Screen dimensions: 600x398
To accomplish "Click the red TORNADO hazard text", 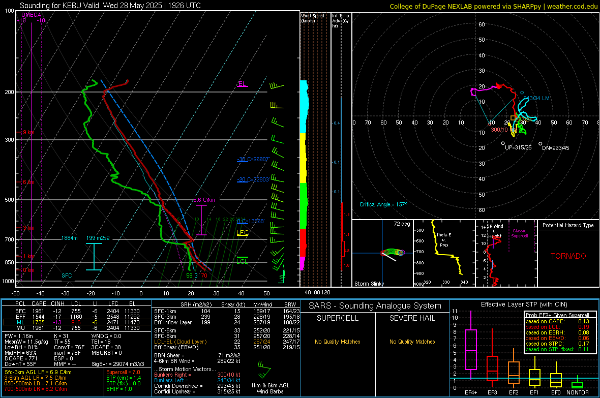I will tap(568, 256).
